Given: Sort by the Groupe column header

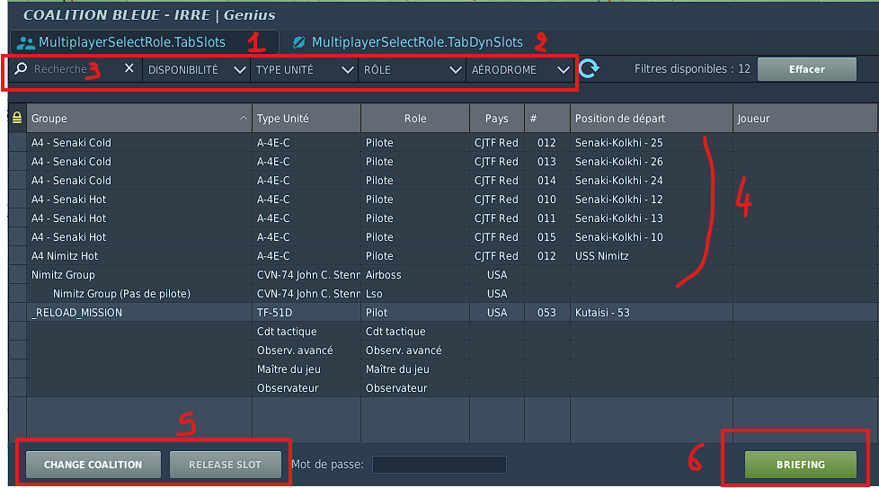Looking at the screenshot, I should point(139,119).
